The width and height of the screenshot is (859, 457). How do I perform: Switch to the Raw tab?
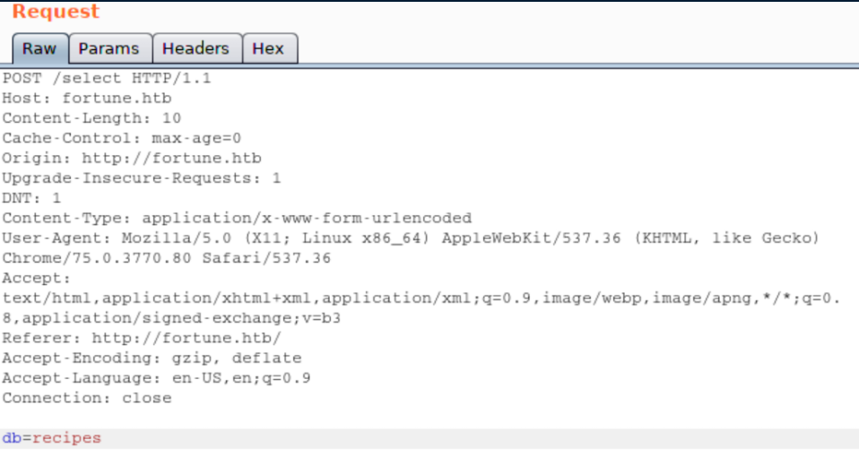point(39,48)
